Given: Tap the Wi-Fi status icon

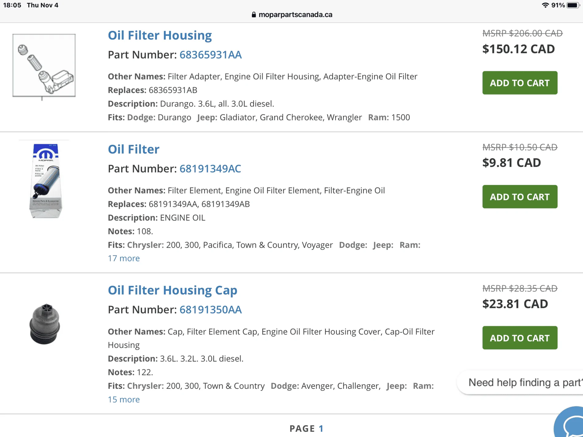Looking at the screenshot, I should pyautogui.click(x=545, y=5).
